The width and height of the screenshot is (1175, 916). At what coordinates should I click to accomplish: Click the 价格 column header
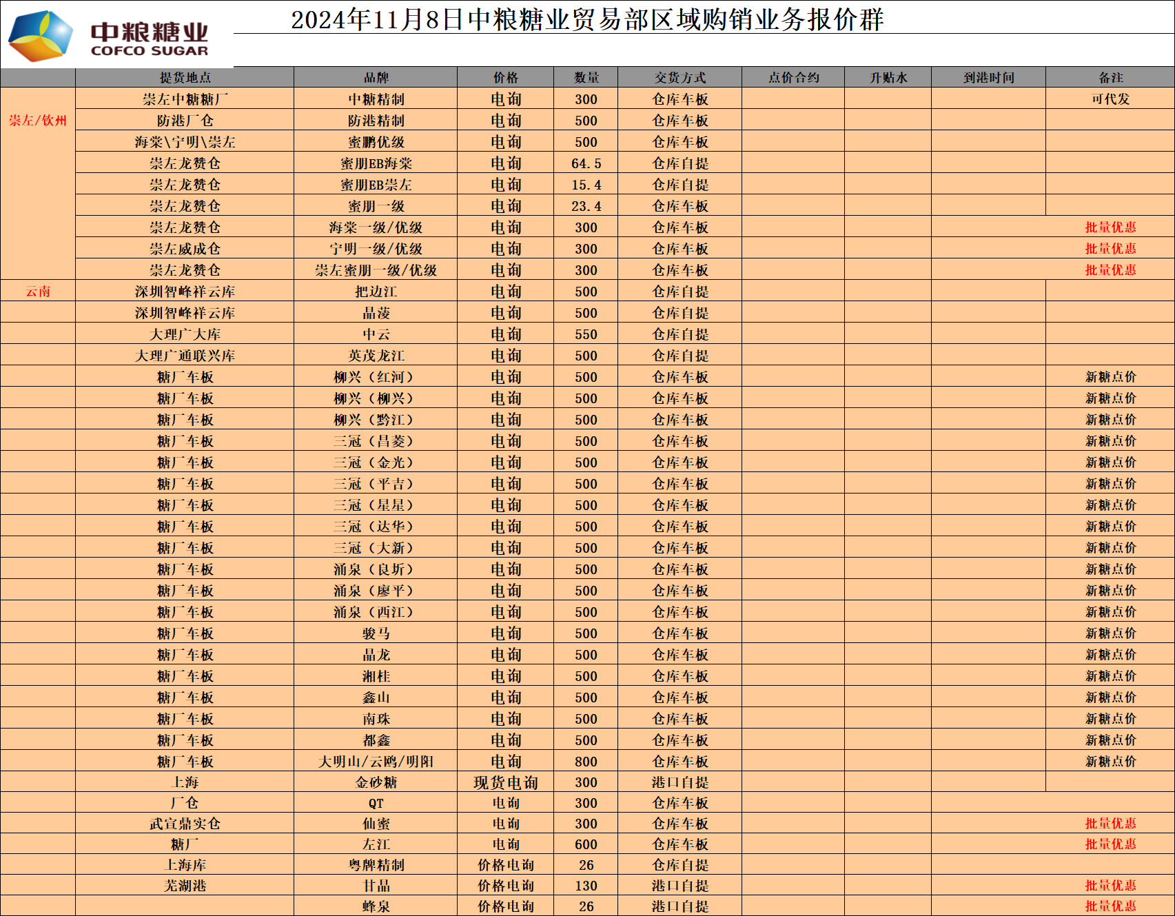[x=505, y=78]
